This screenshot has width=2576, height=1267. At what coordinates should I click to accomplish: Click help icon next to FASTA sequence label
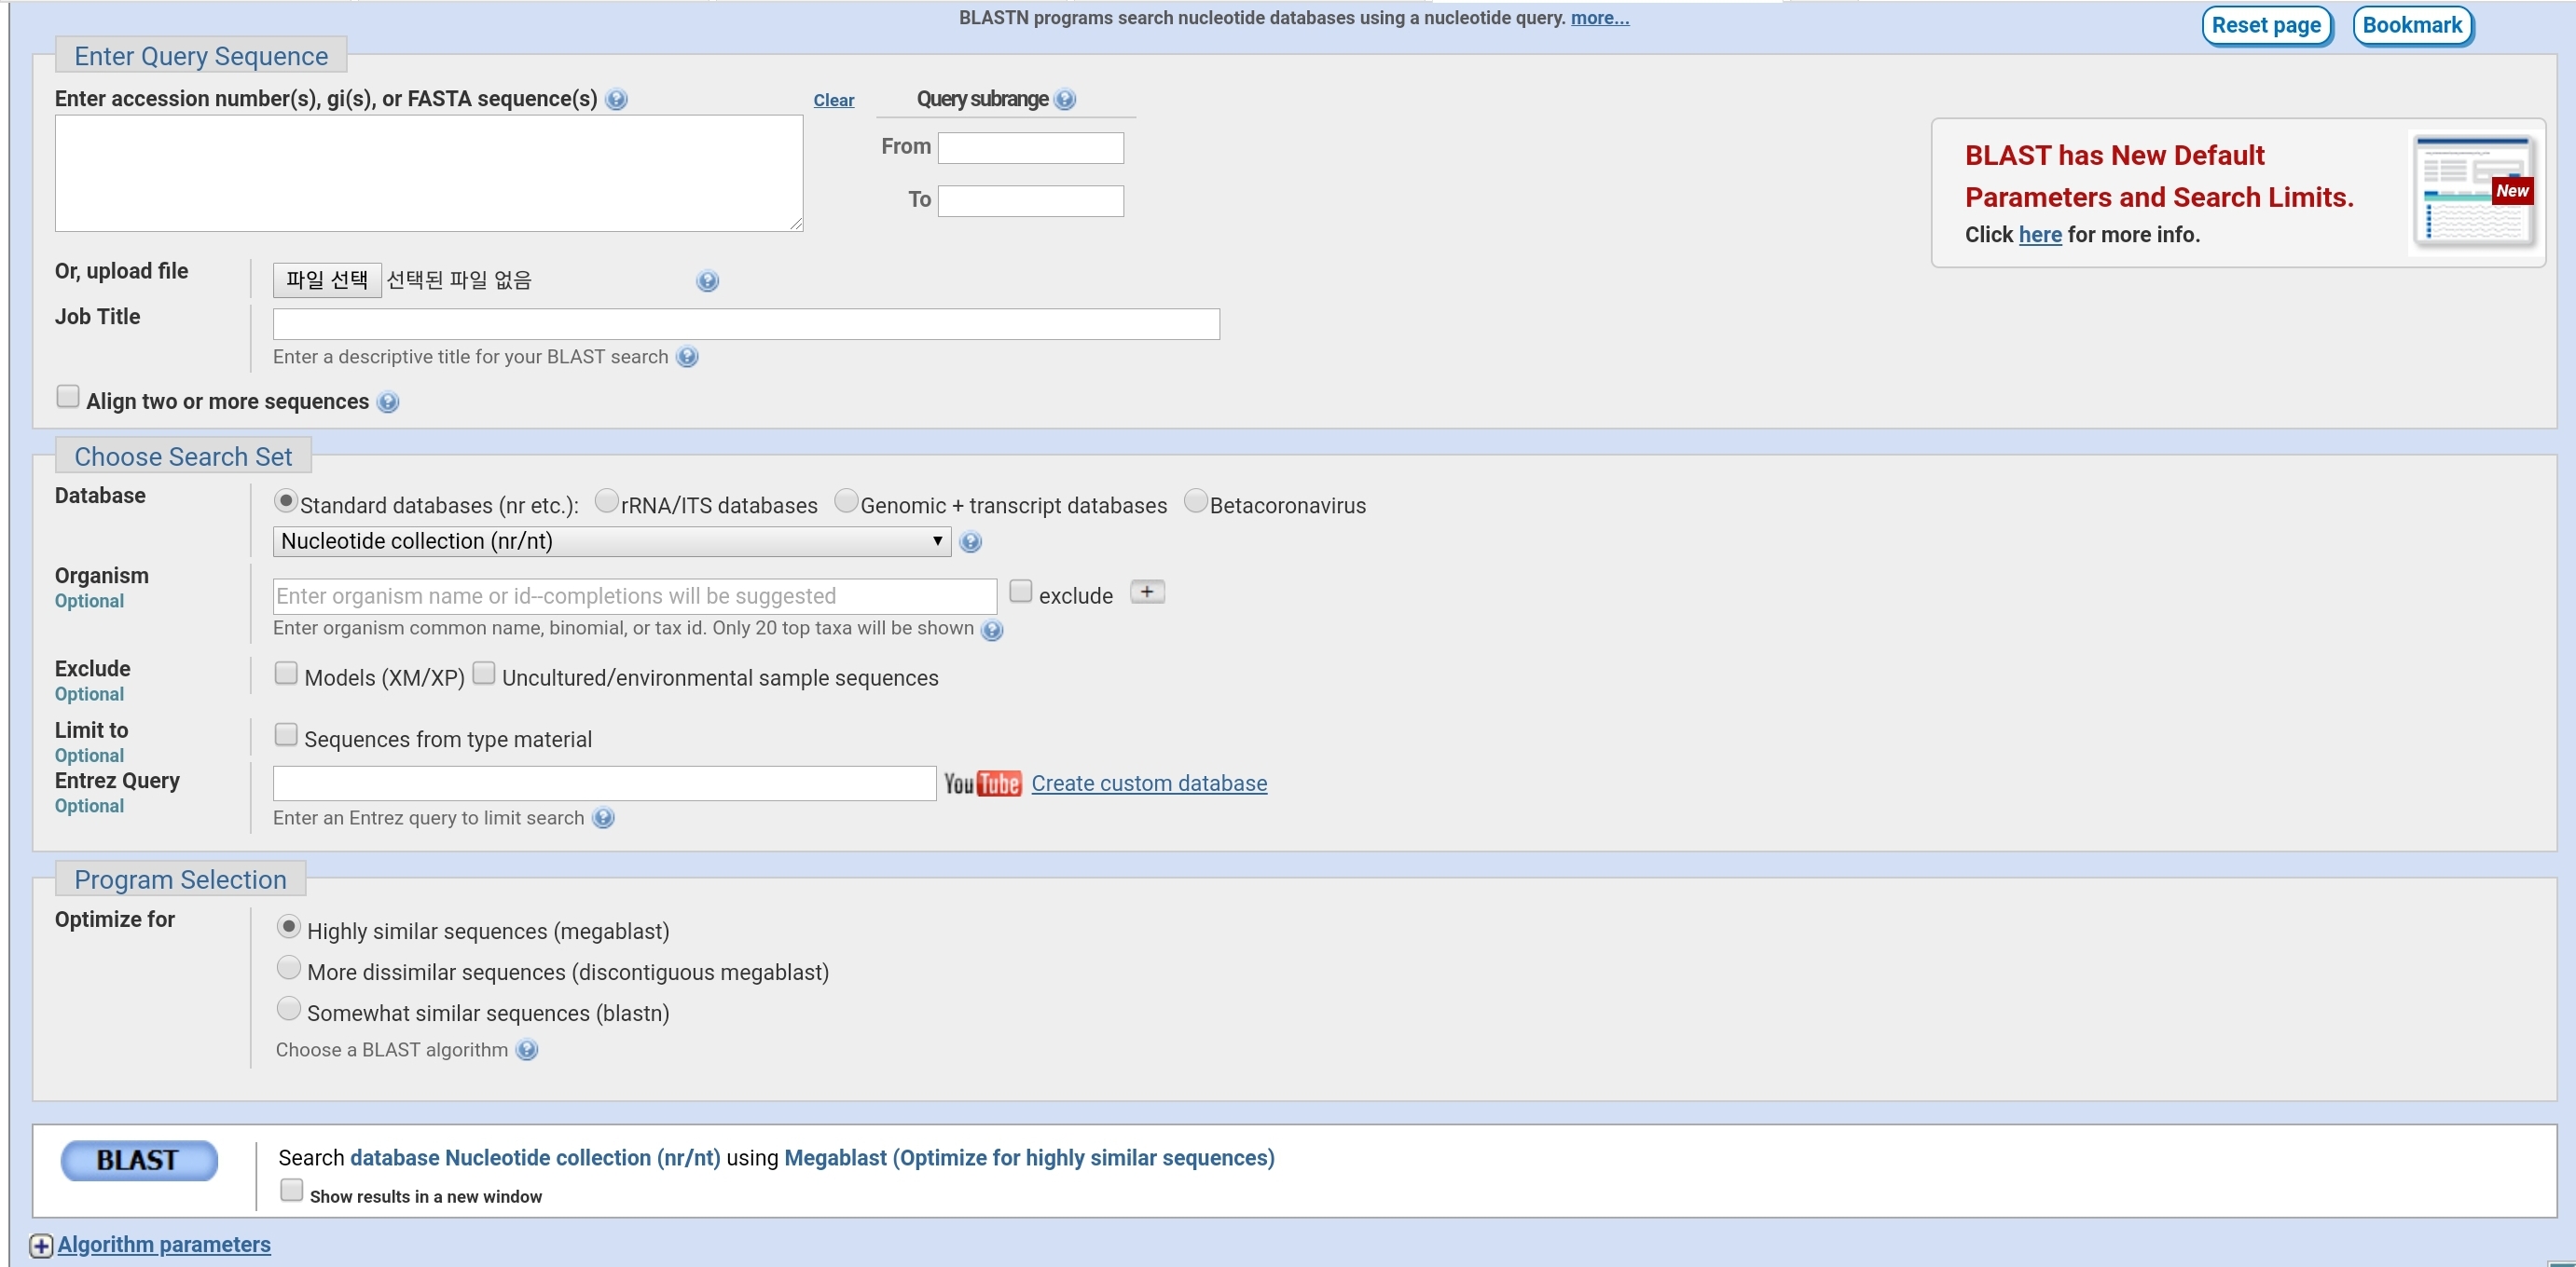tap(616, 99)
